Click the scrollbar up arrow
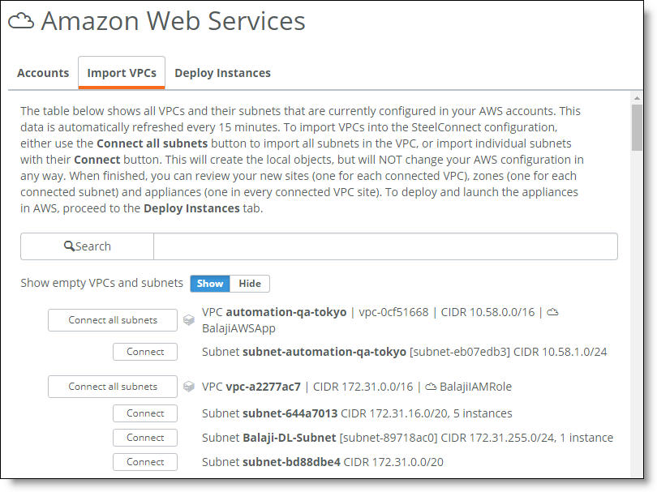The width and height of the screenshot is (657, 492). [x=637, y=98]
